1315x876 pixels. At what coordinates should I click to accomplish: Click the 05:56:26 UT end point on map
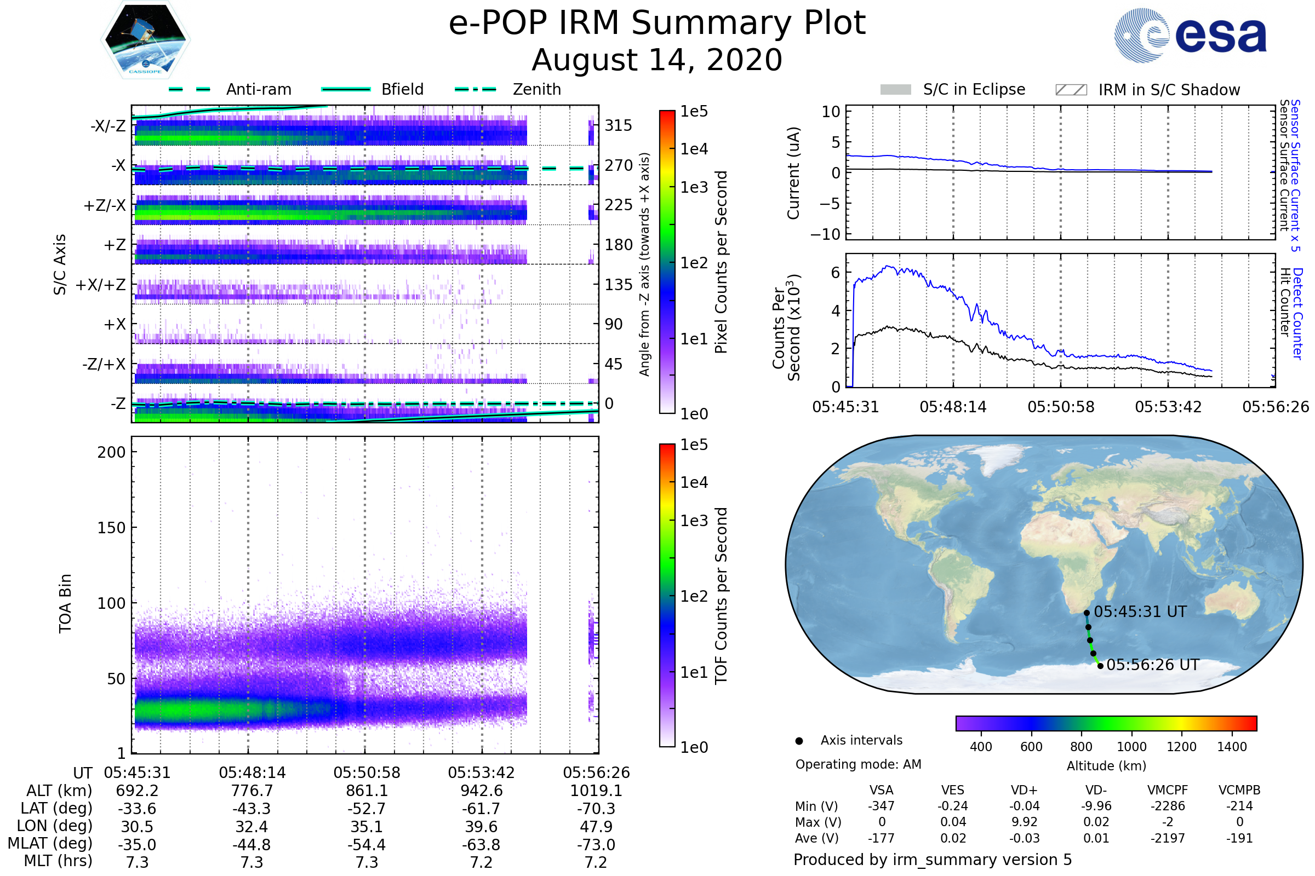pos(1100,666)
